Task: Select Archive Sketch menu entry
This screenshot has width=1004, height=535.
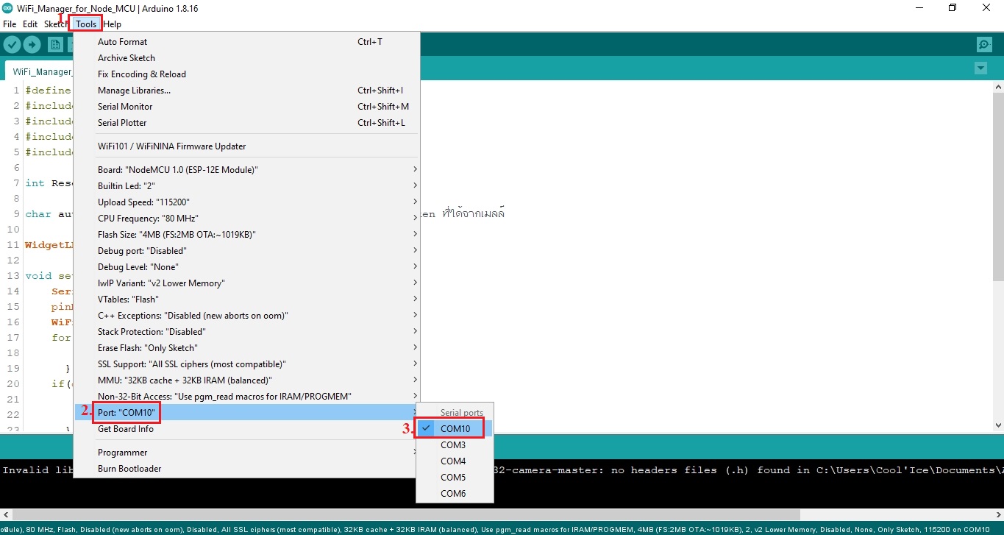Action: click(x=246, y=58)
